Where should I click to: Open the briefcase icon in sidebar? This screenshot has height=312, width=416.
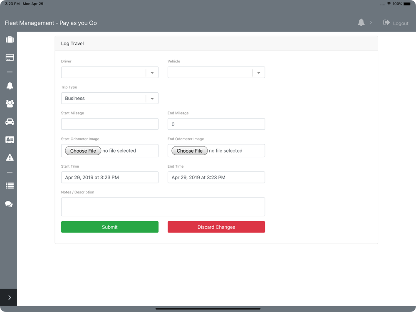pyautogui.click(x=10, y=40)
